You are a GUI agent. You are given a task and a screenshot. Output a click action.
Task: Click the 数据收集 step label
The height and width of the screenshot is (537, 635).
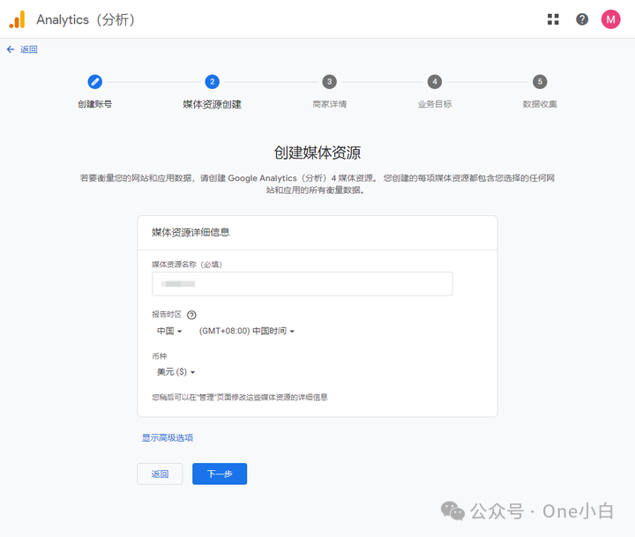point(540,104)
